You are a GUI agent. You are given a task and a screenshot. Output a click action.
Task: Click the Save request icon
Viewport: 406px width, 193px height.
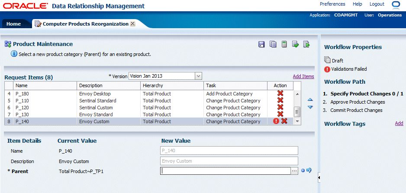(261, 44)
